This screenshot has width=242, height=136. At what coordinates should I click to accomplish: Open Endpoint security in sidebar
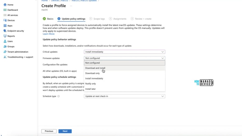(16, 31)
